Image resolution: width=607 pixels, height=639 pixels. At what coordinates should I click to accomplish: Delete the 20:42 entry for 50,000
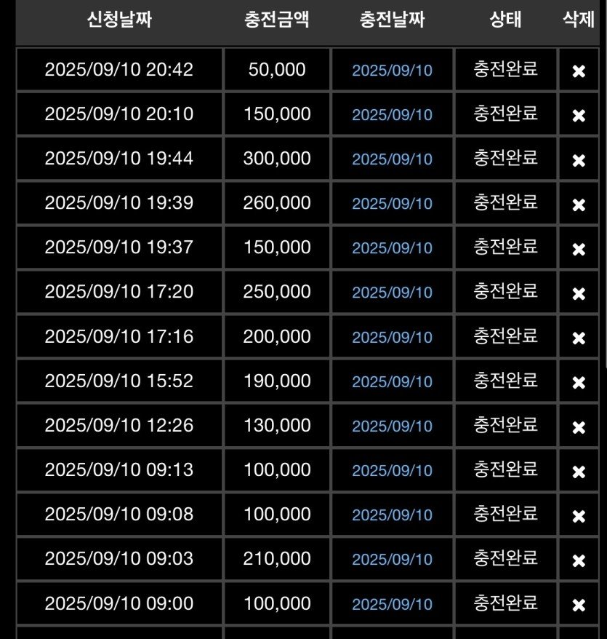[579, 71]
